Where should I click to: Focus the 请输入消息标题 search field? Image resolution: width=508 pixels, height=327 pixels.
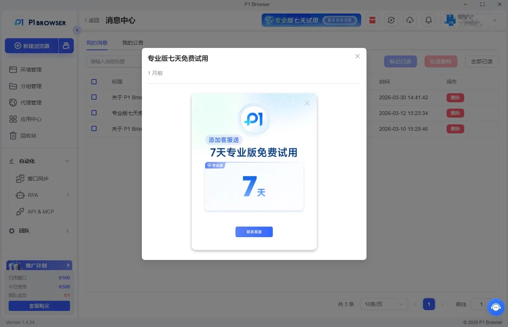tap(114, 61)
